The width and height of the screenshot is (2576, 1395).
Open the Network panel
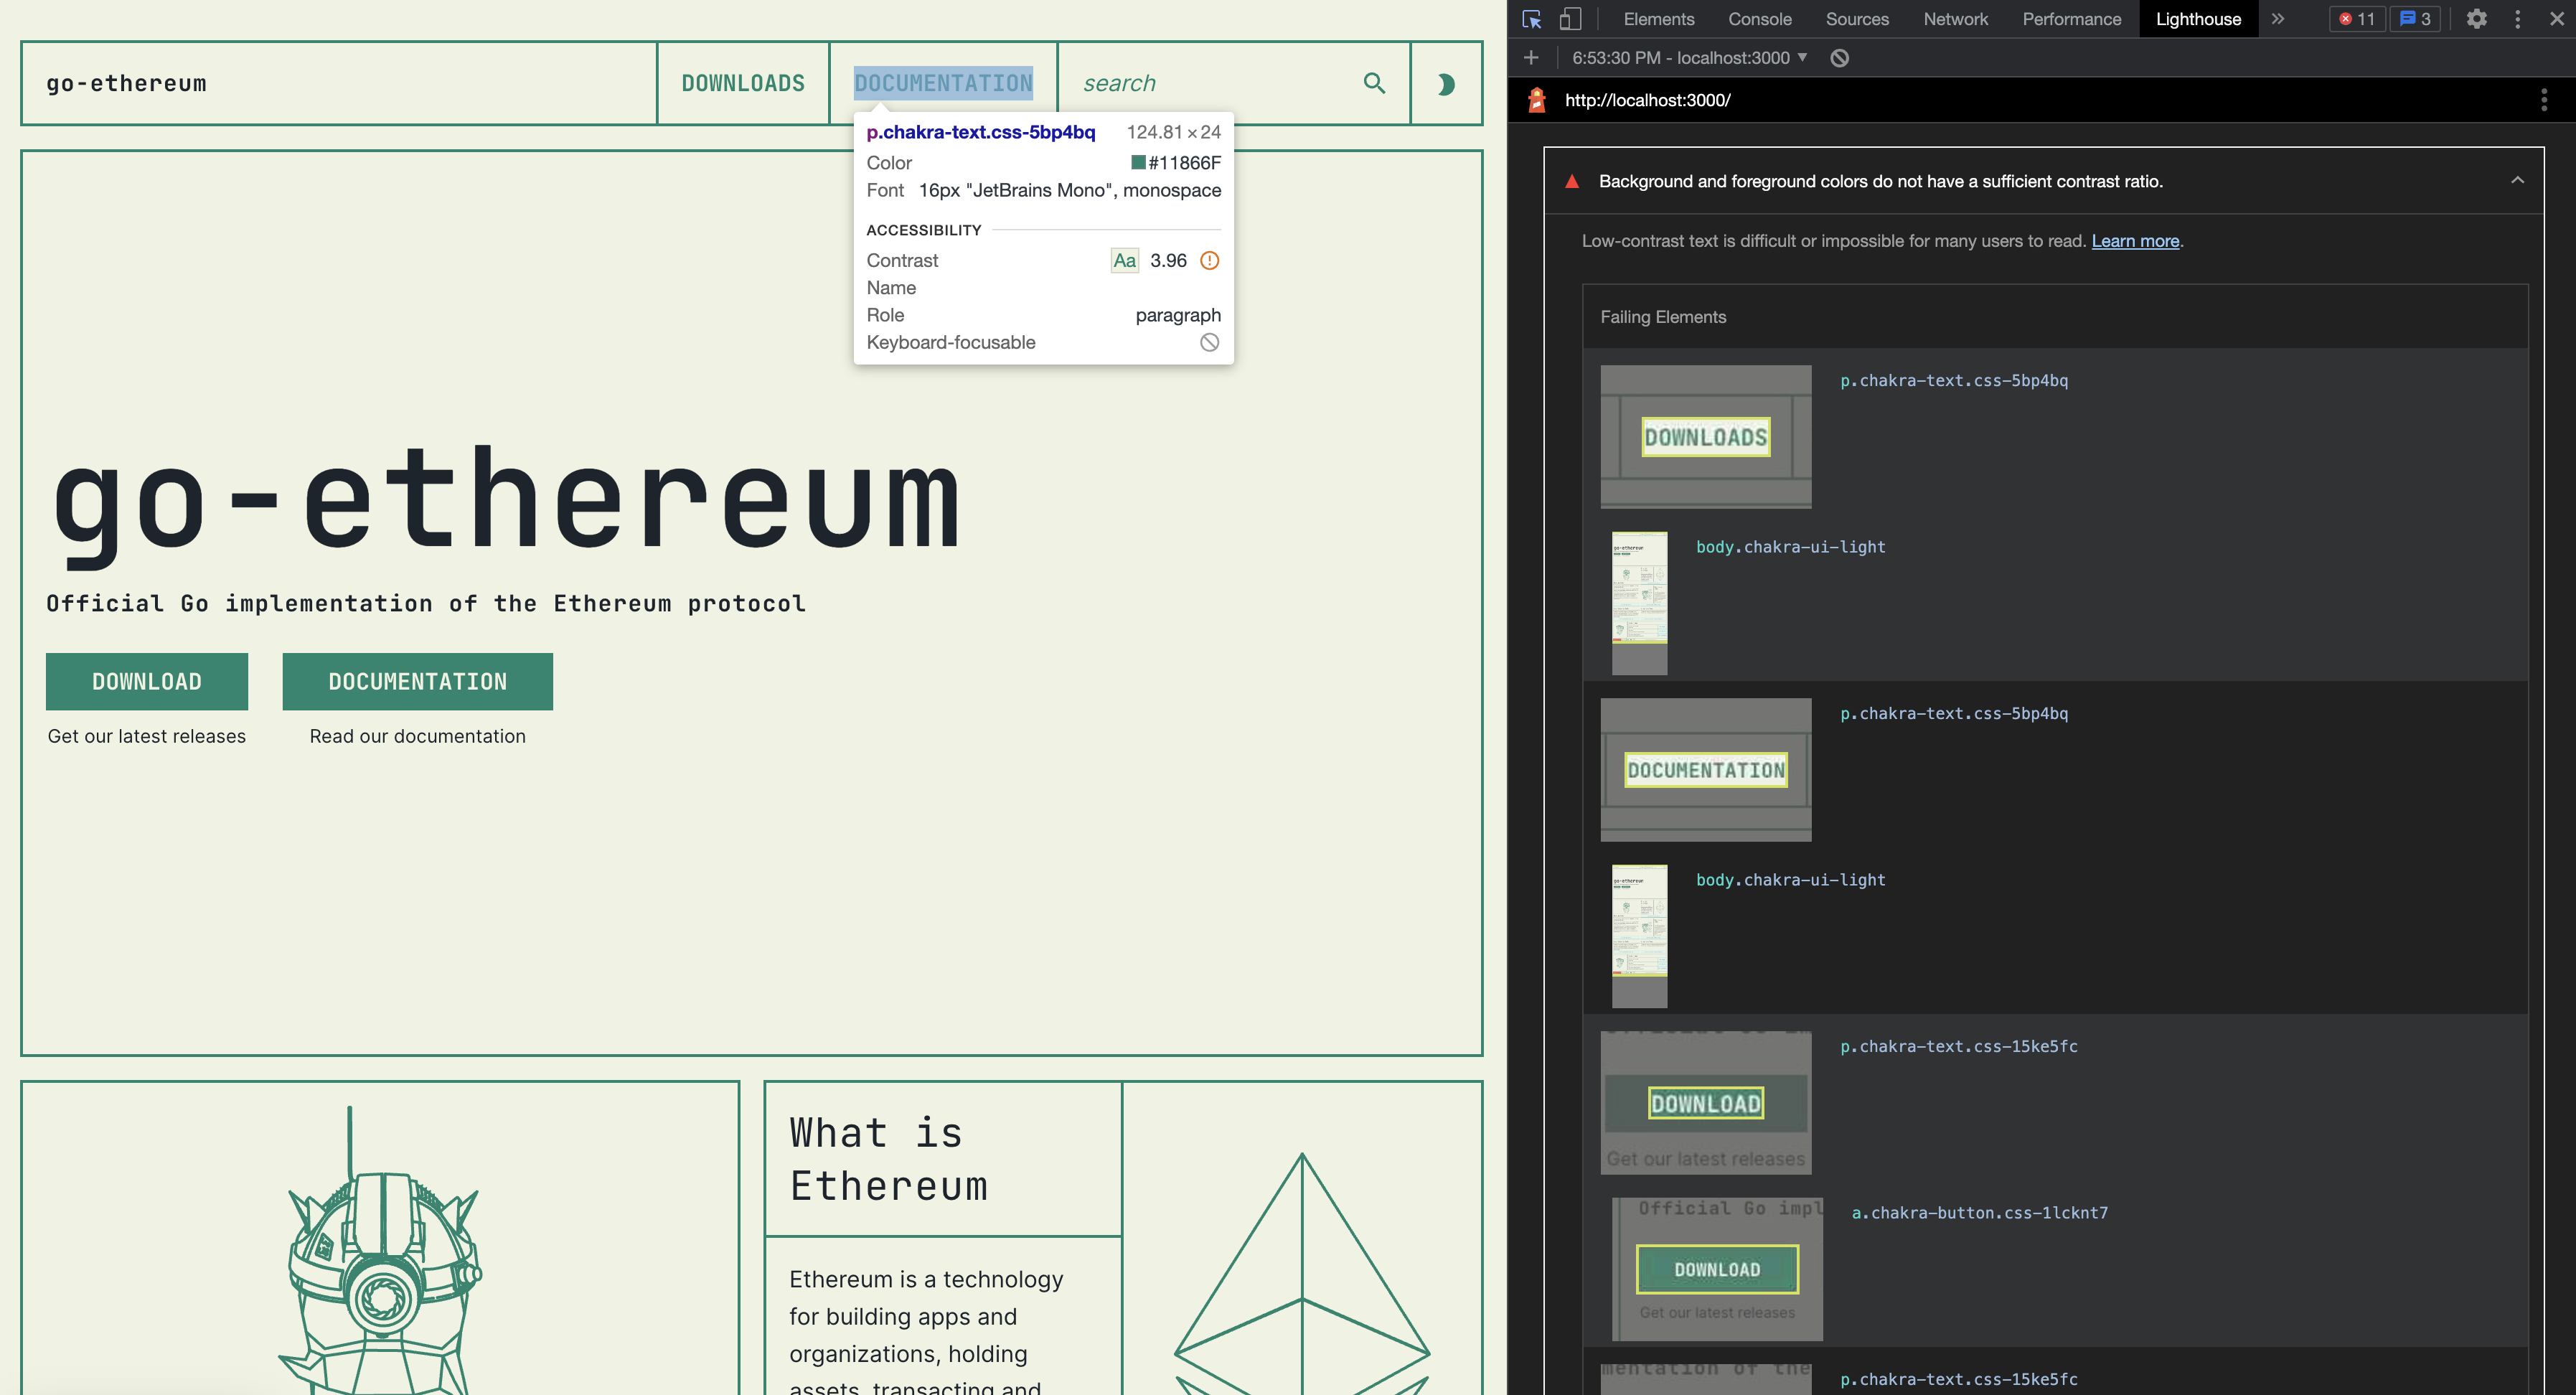coord(1955,19)
